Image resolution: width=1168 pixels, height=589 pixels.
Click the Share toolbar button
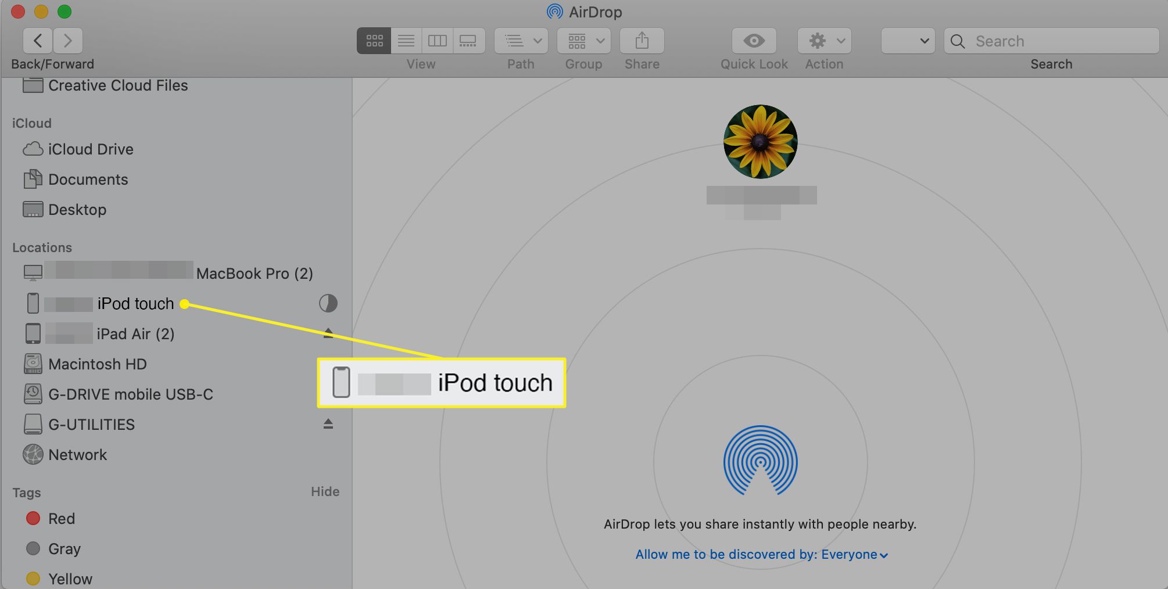pyautogui.click(x=642, y=41)
